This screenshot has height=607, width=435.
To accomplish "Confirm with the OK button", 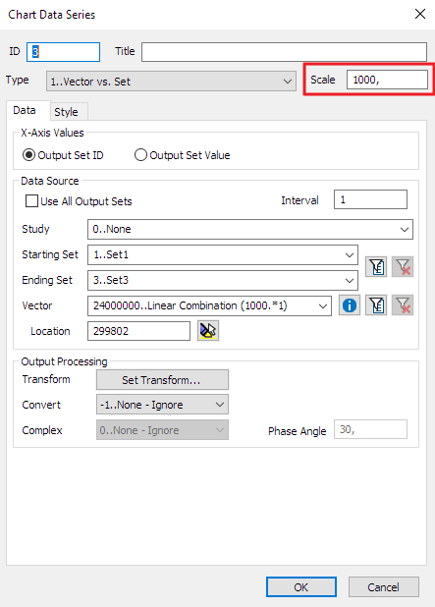I will pos(301,587).
